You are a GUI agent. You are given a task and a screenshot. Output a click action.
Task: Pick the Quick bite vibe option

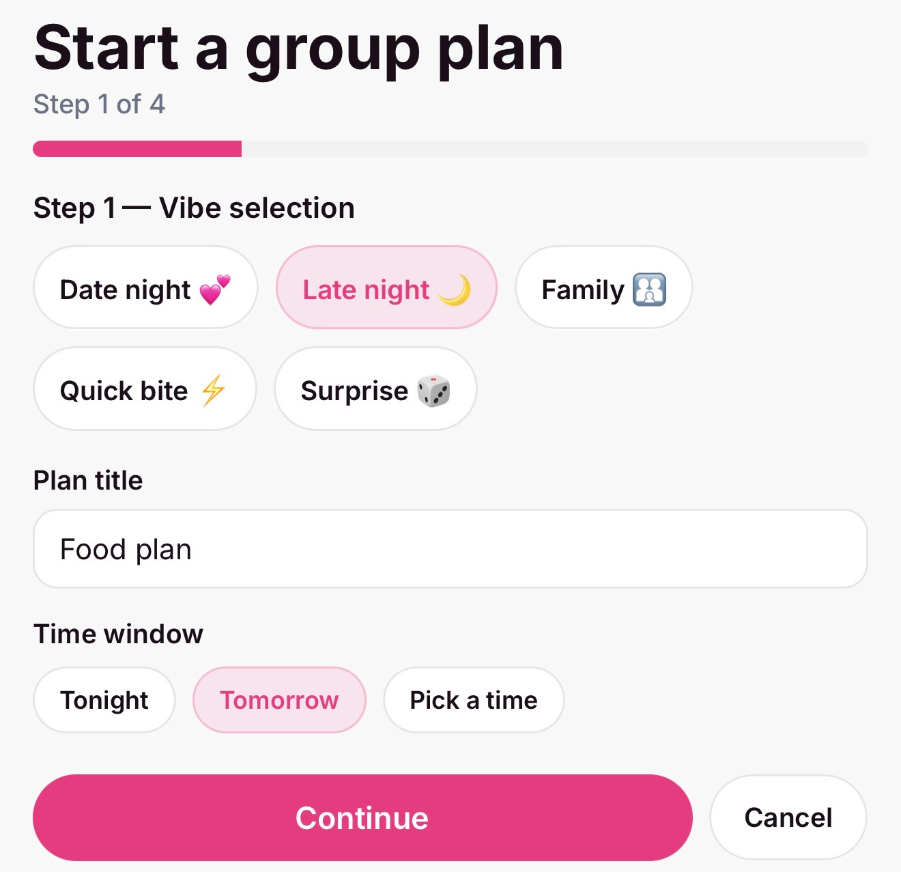click(124, 391)
